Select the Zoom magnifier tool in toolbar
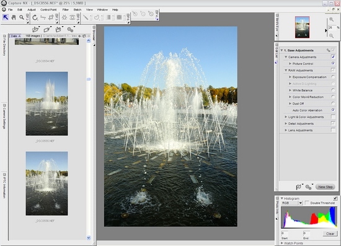 22,17
